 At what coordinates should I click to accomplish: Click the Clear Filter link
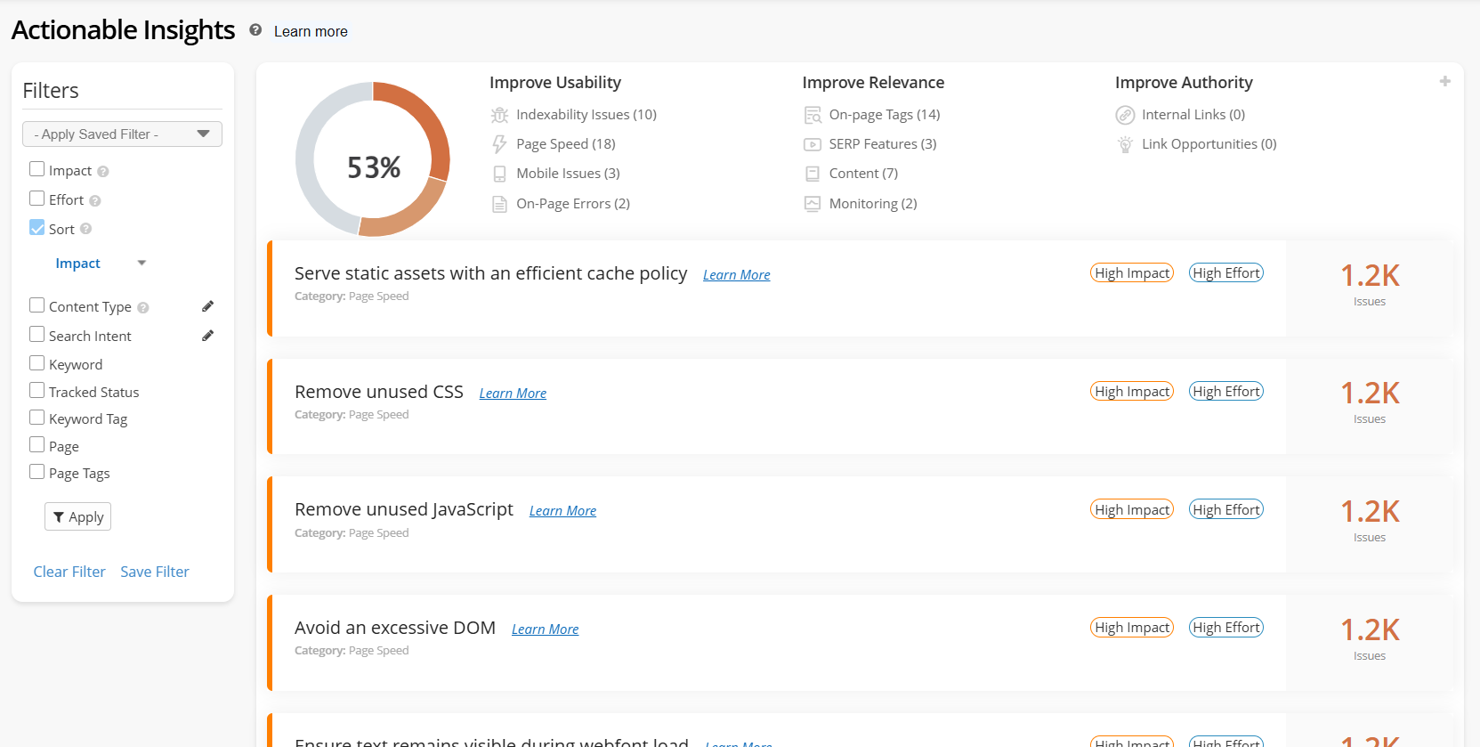69,572
